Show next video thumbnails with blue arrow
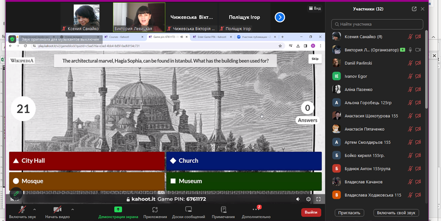The height and width of the screenshot is (221, 441). (x=280, y=17)
